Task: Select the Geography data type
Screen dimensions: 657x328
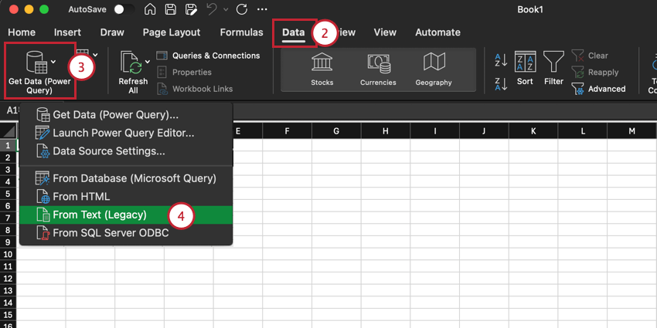Action: (x=433, y=69)
